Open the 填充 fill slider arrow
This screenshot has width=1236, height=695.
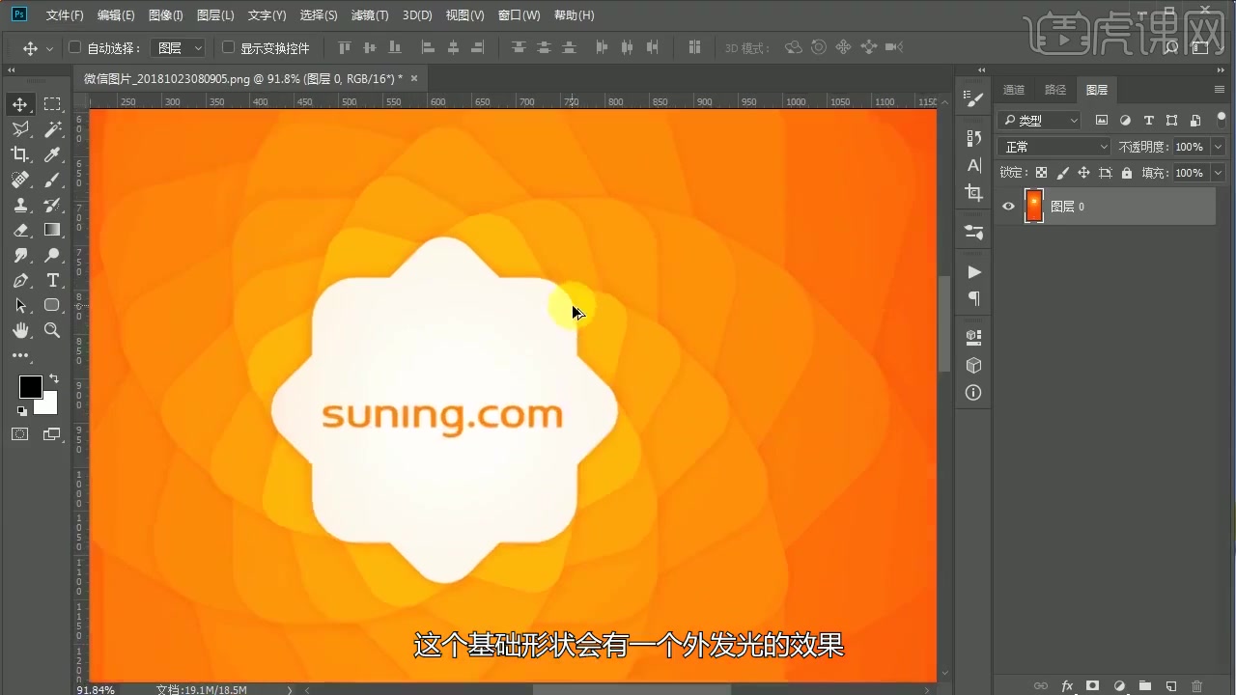point(1218,173)
